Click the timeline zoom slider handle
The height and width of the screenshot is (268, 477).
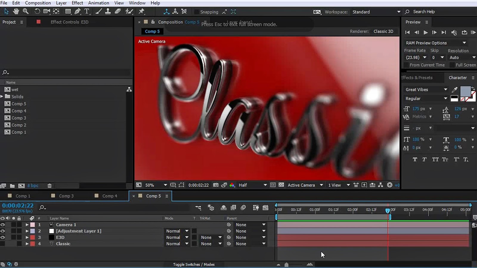(x=286, y=264)
